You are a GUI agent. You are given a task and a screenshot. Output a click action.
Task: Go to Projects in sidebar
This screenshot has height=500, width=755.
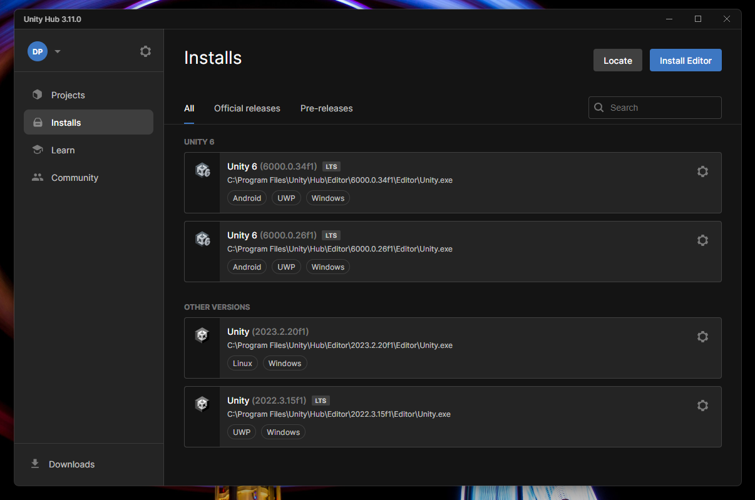pos(88,95)
